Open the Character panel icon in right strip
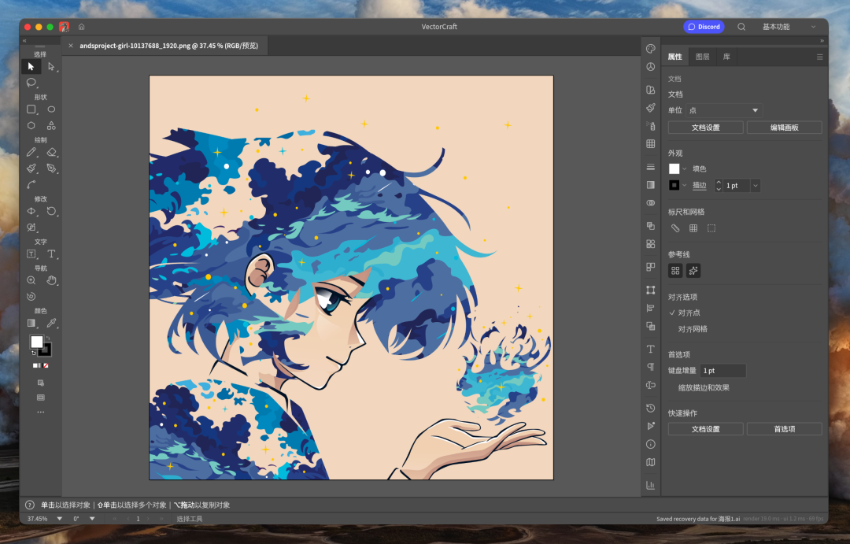850x544 pixels. (651, 349)
